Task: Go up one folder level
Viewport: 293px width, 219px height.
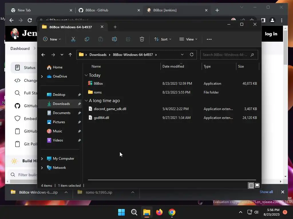Action: [70, 55]
